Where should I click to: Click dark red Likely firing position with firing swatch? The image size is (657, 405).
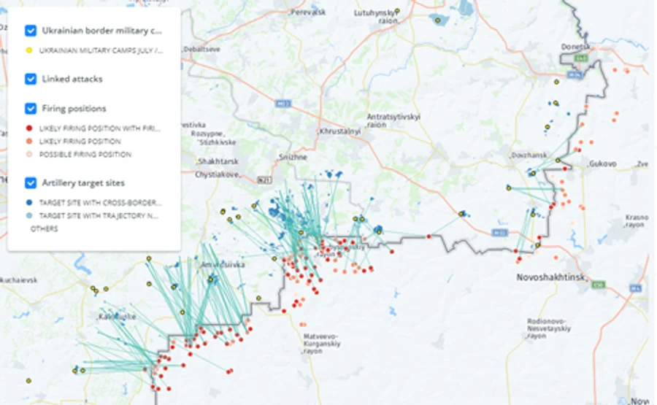(x=29, y=128)
